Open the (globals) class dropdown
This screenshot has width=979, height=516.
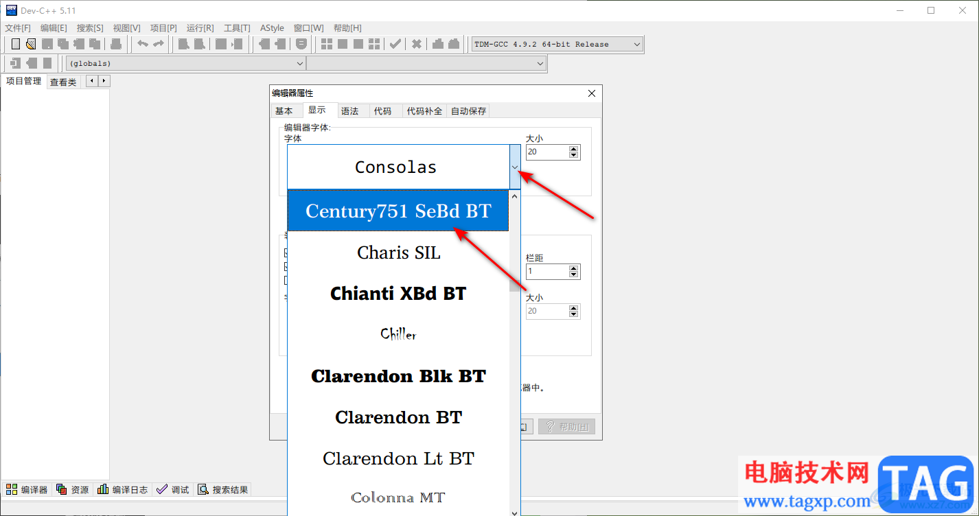tap(299, 63)
